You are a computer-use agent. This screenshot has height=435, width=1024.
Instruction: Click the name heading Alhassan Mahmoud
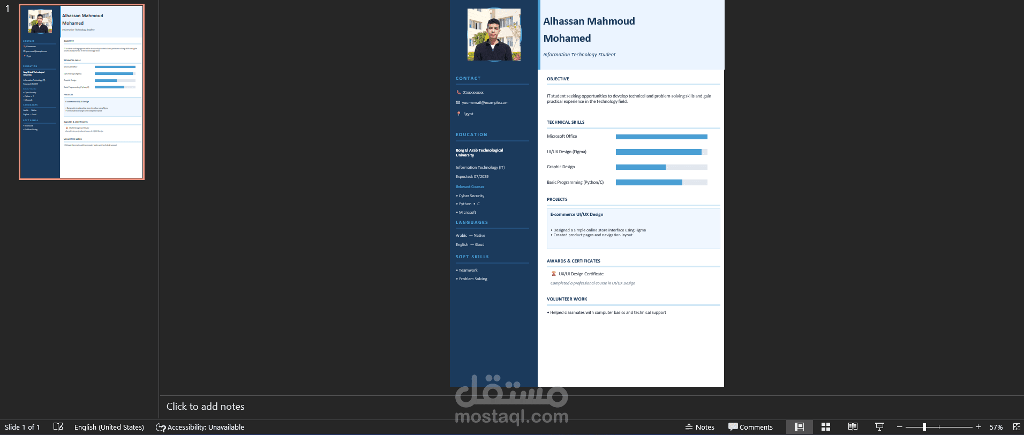tap(589, 21)
